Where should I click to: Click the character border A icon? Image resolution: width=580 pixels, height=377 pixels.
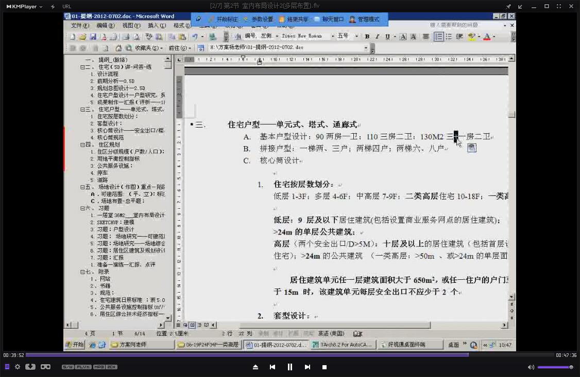[403, 36]
